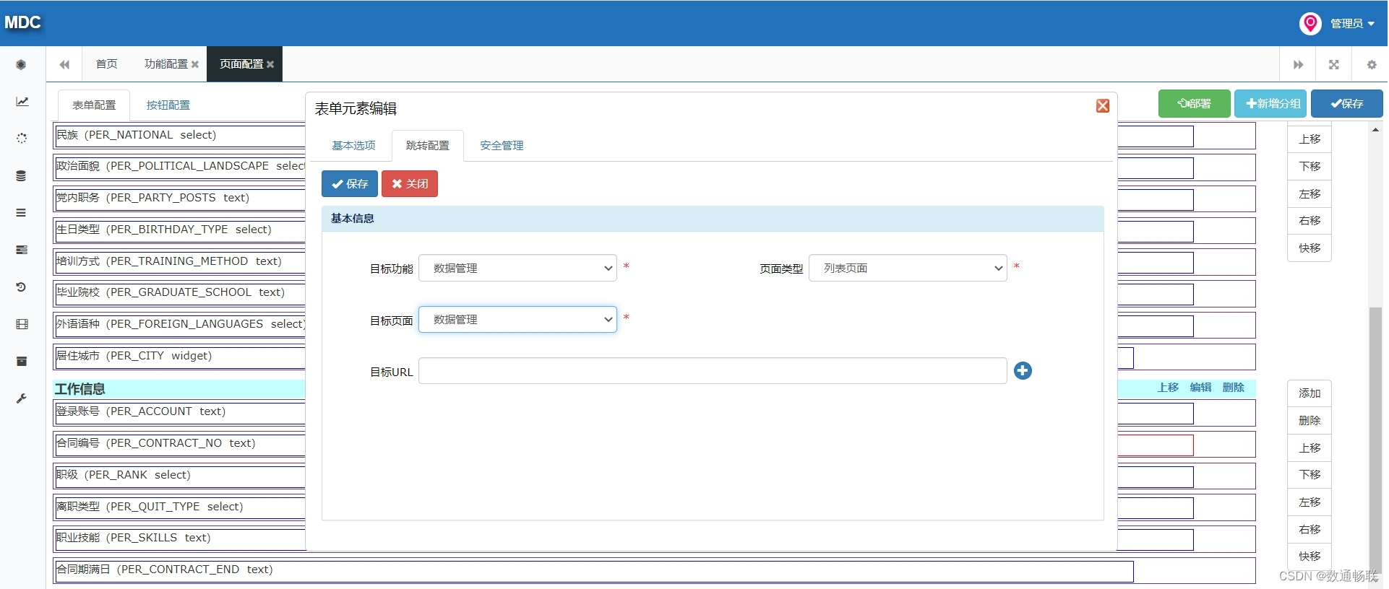Click the page vertical scrollbar thumb
This screenshot has width=1389, height=589.
pos(1375,440)
